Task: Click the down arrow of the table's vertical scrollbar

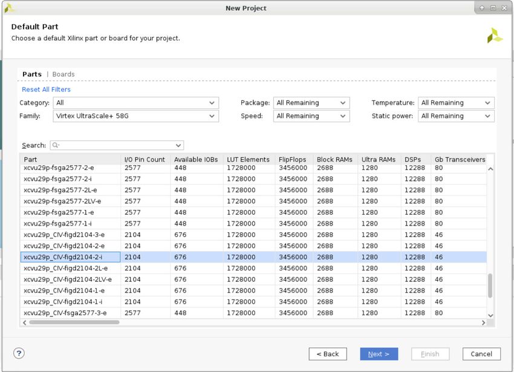Action: pos(490,315)
